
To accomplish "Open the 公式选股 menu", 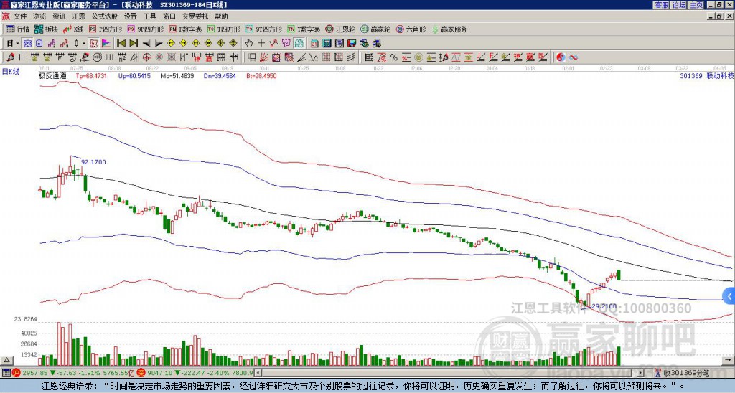I will pos(105,16).
